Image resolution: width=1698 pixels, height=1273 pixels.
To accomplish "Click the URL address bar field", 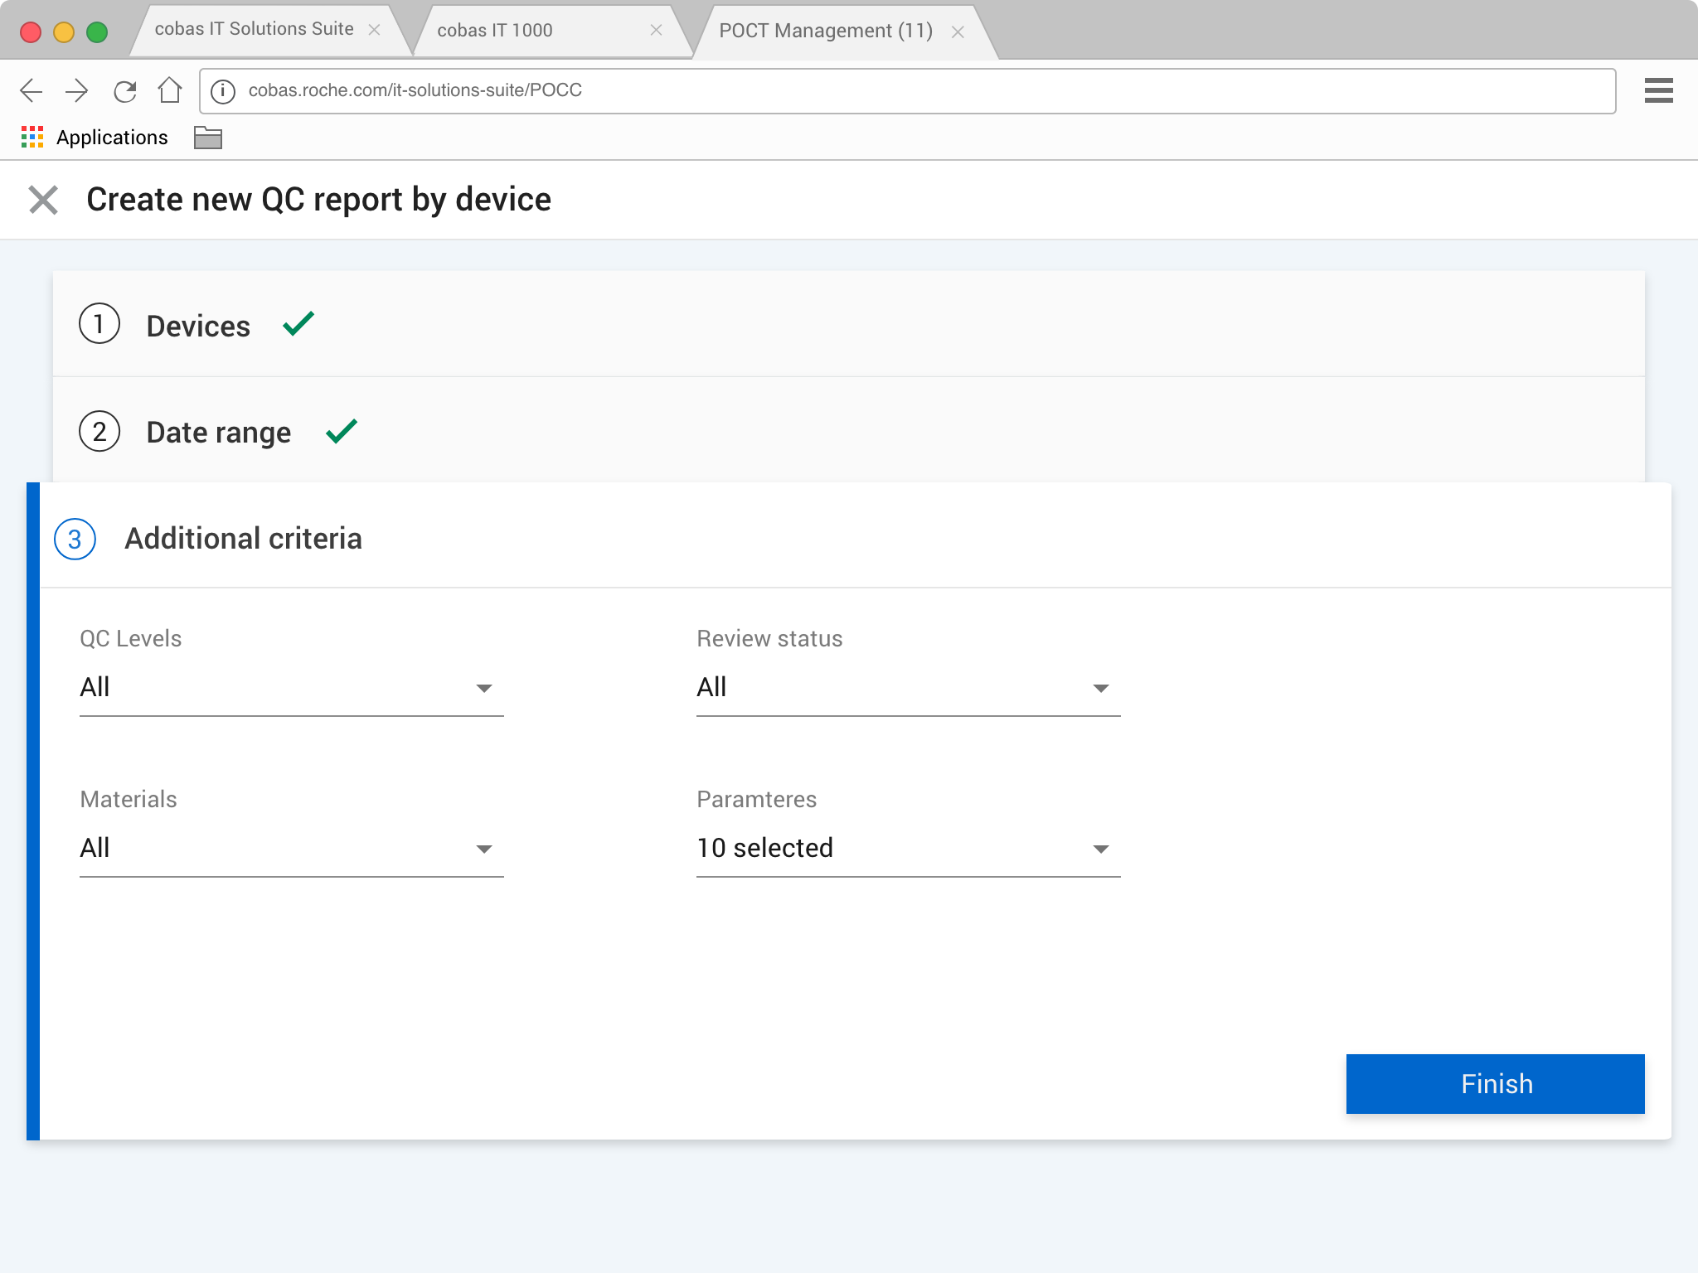I will [x=912, y=90].
